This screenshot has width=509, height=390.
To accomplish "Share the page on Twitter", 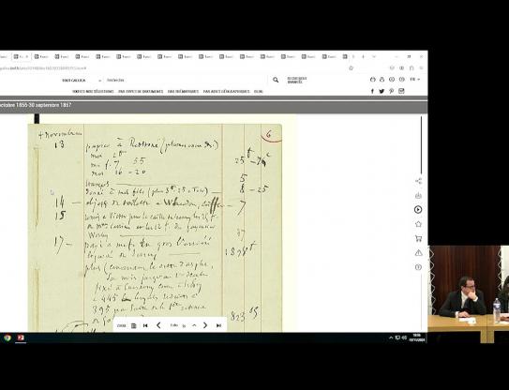I will point(382,91).
